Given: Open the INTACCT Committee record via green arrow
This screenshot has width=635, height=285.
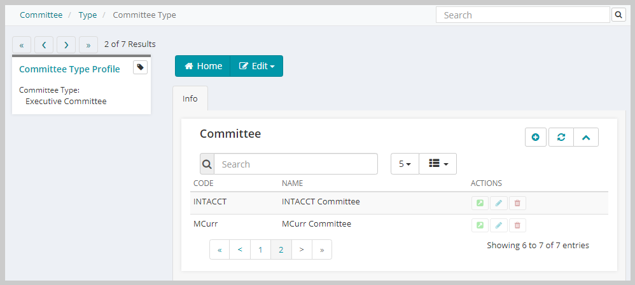Looking at the screenshot, I should coord(480,203).
